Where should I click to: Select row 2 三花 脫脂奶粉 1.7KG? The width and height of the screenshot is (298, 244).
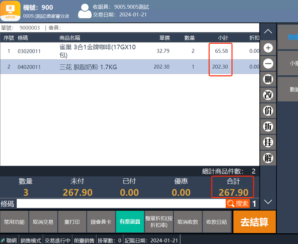(130, 67)
